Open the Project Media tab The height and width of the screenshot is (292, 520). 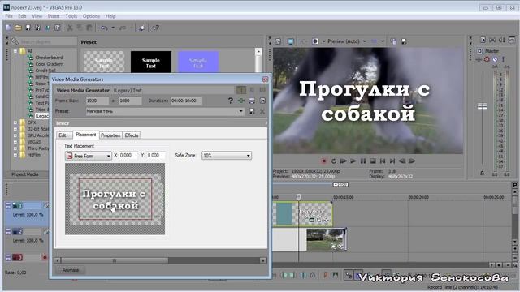(x=25, y=174)
